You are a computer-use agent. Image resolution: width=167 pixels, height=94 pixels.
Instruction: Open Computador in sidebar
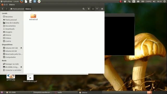9,57
